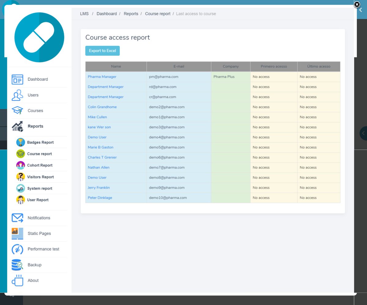Open Dashboard from the breadcrumb trail
Viewport: 367px width, 305px height.
coord(106,13)
